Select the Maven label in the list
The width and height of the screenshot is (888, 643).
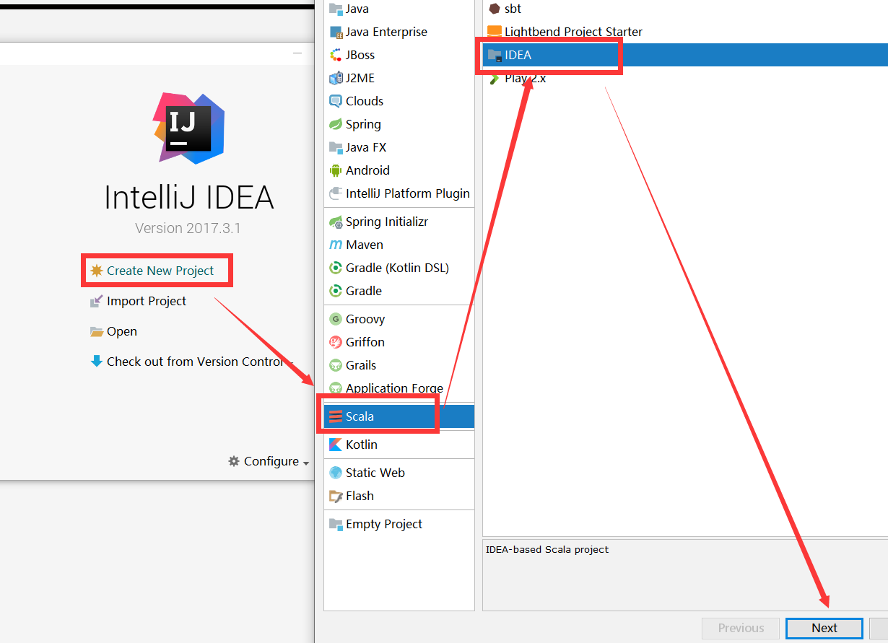point(365,245)
